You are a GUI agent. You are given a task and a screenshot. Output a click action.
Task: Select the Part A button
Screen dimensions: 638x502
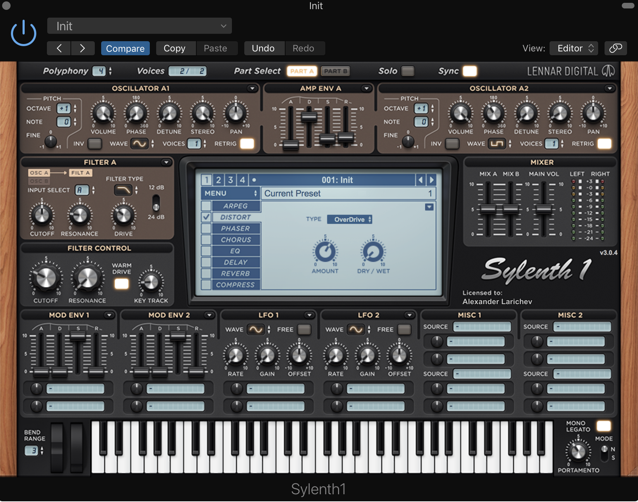pos(302,71)
